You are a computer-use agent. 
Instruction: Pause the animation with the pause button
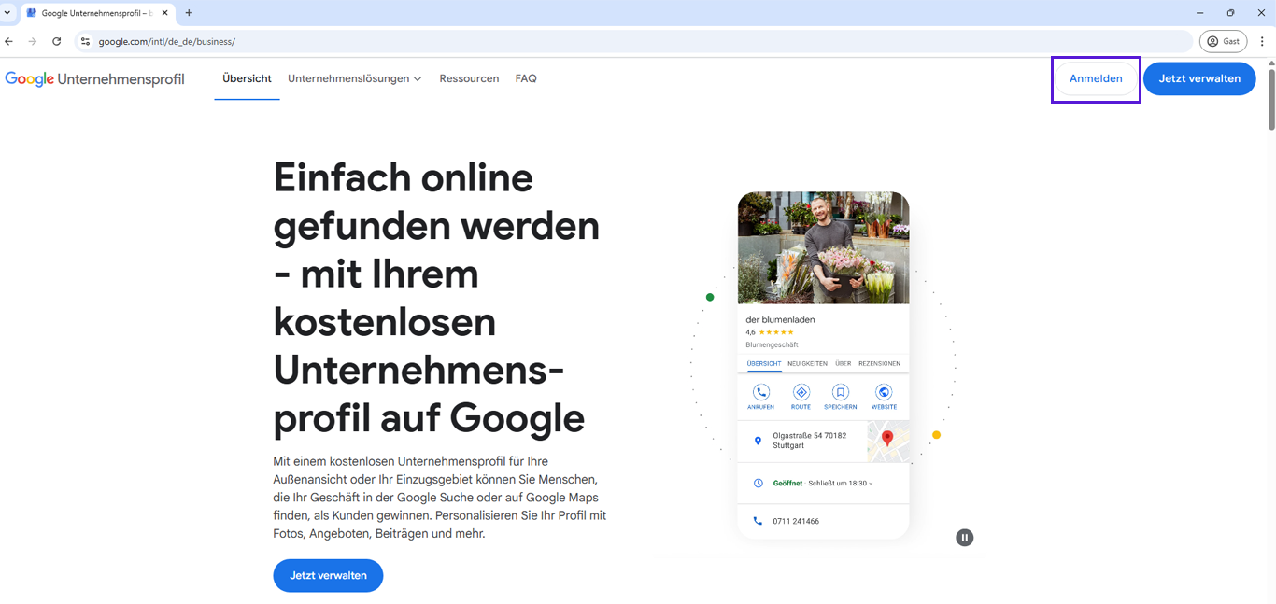point(965,538)
